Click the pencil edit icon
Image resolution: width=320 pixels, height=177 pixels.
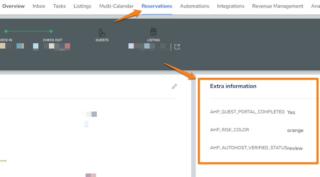pos(174,87)
